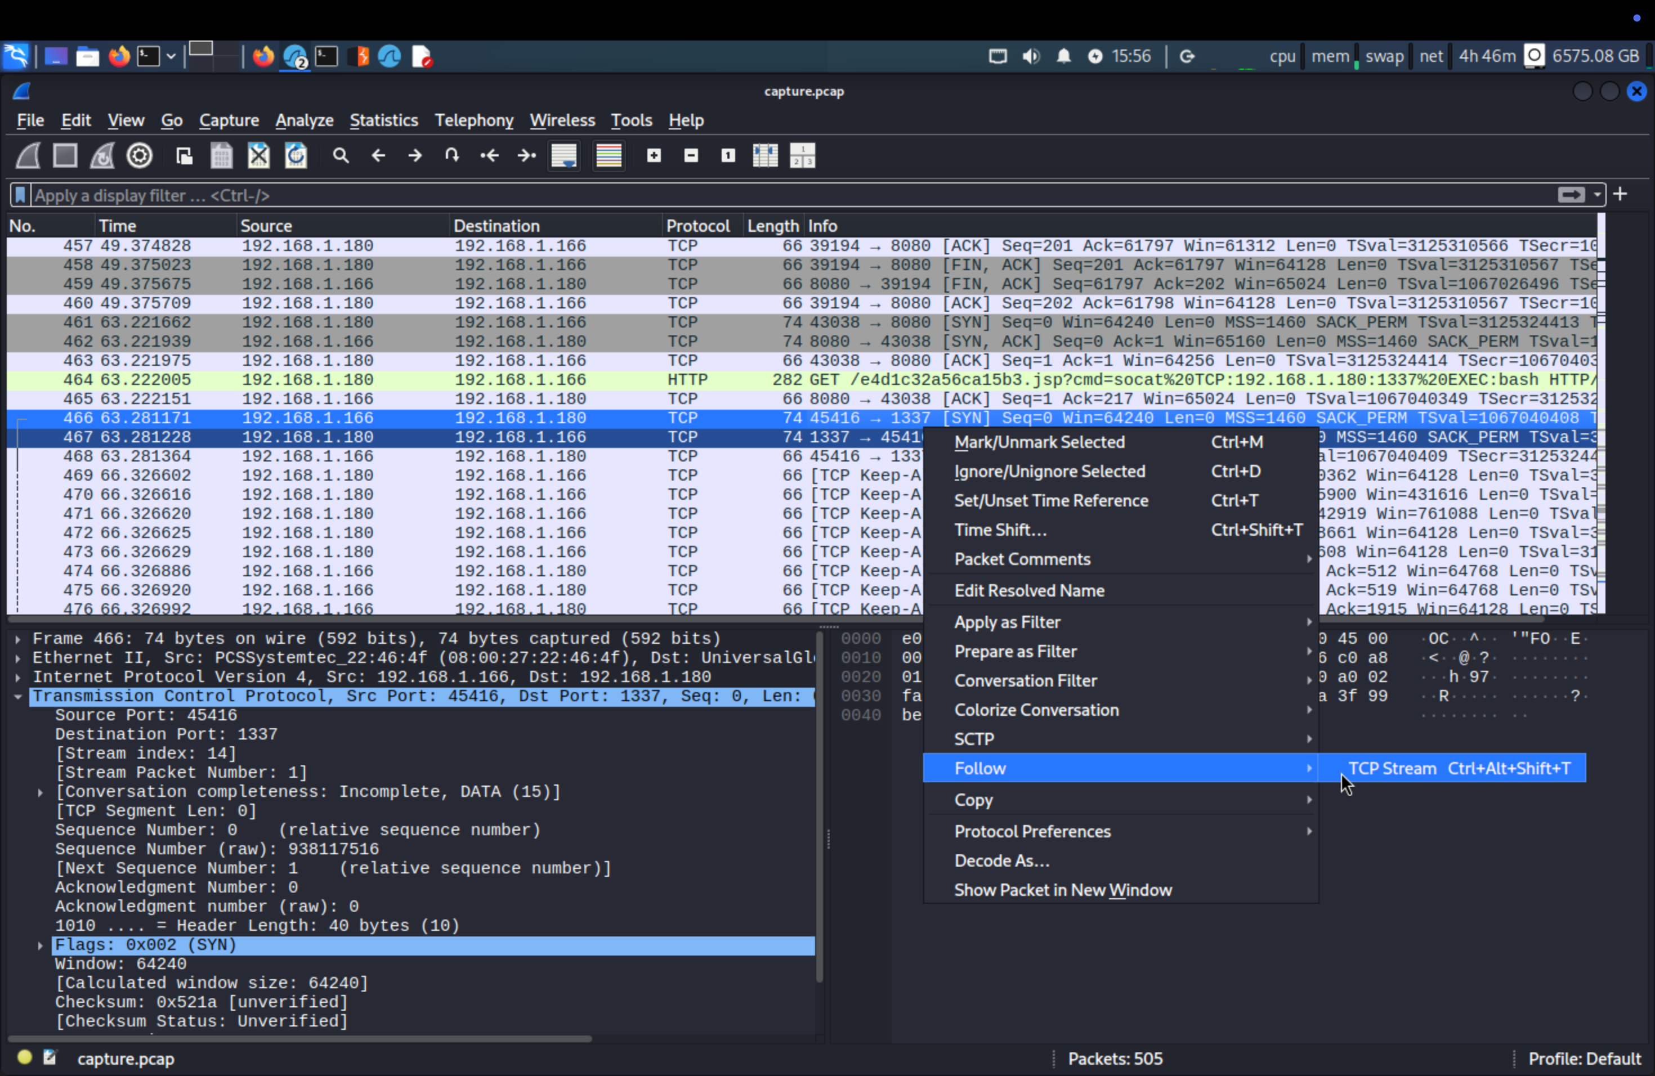Open Conversation Filter submenu
The image size is (1655, 1076).
click(1120, 680)
